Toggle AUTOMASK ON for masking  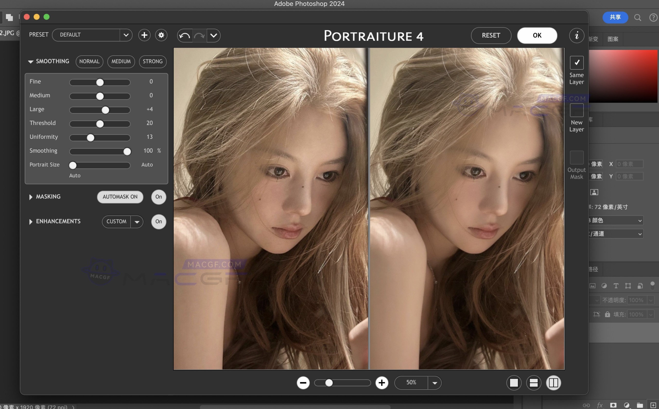120,197
